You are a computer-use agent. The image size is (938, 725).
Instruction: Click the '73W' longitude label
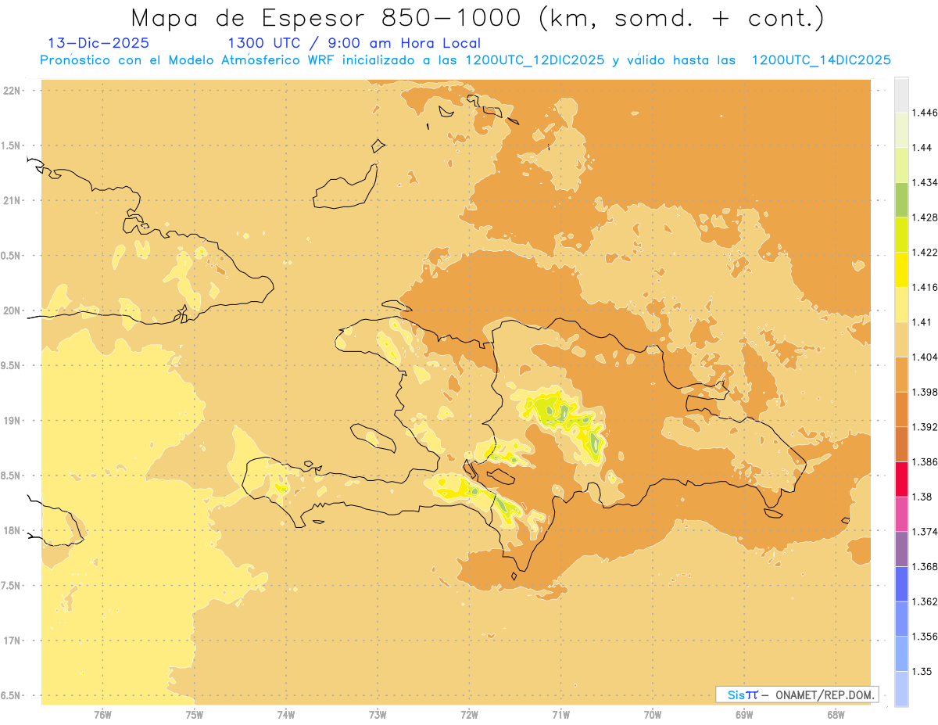(x=378, y=715)
